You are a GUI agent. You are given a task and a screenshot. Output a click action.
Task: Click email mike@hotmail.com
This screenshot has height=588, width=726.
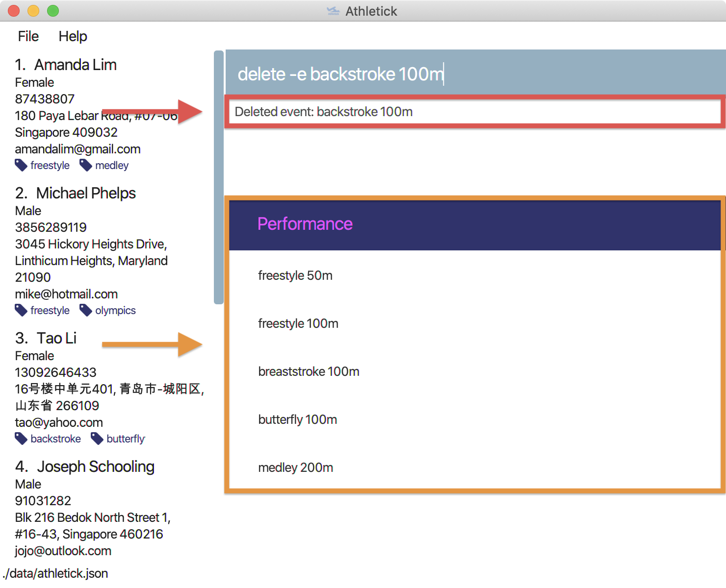(66, 294)
